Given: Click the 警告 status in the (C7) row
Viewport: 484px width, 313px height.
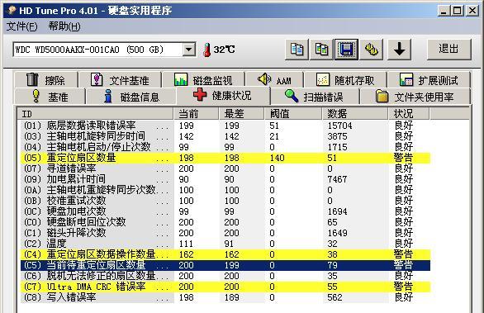Looking at the screenshot, I should [x=403, y=287].
